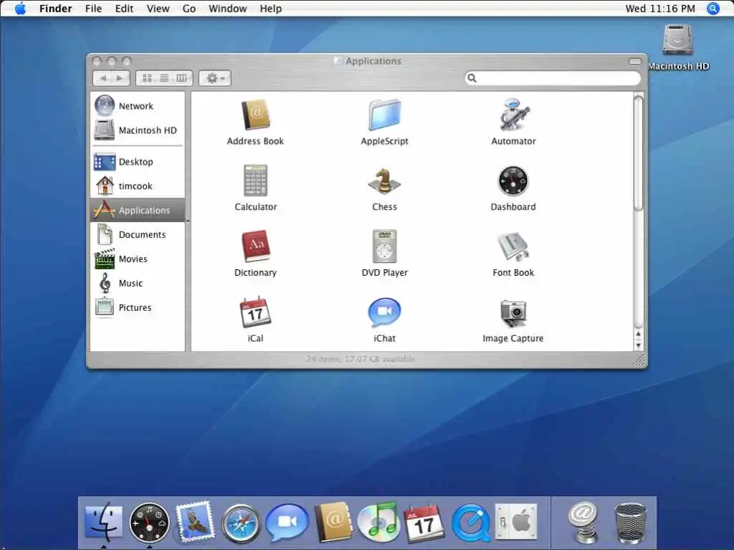Open Spotlight search in menu bar
Viewport: 734px width, 550px height.
point(713,9)
